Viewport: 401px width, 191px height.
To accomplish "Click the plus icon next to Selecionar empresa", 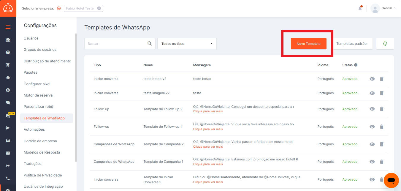I will click(x=59, y=8).
